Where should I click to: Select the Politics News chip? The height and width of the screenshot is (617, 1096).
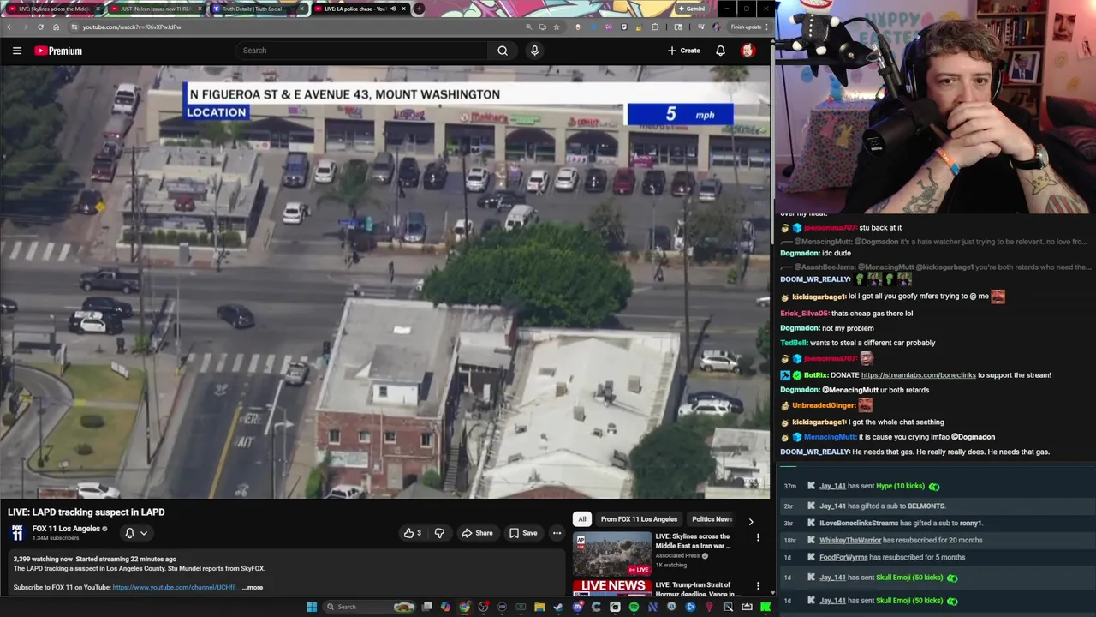pyautogui.click(x=712, y=519)
